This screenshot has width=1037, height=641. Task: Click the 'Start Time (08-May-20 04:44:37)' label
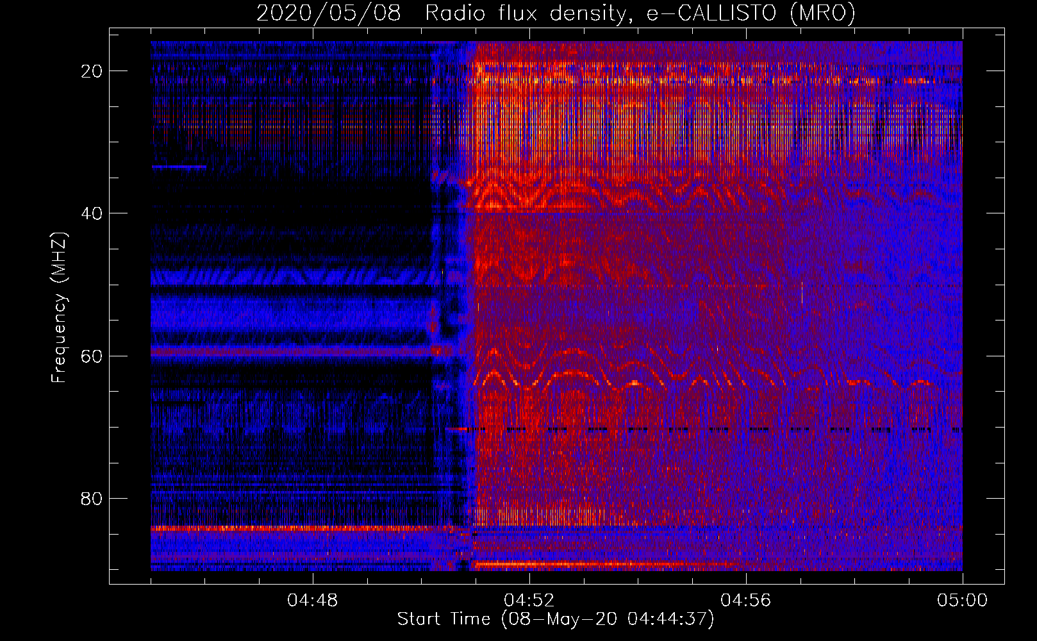point(555,619)
